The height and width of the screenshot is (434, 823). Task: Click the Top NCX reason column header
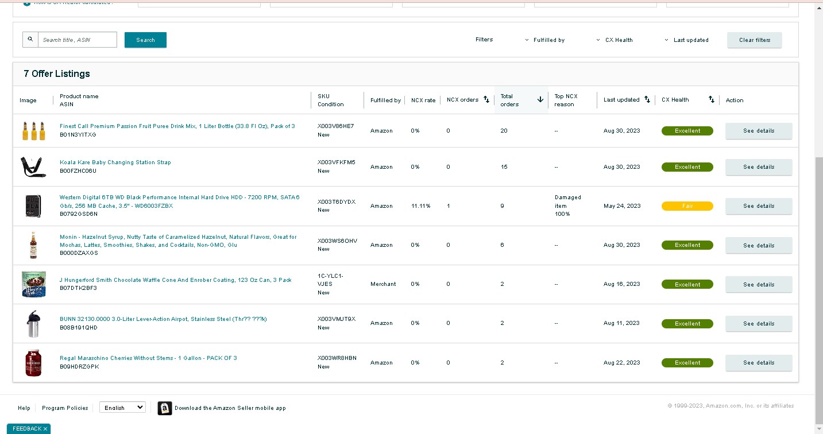[x=566, y=100]
